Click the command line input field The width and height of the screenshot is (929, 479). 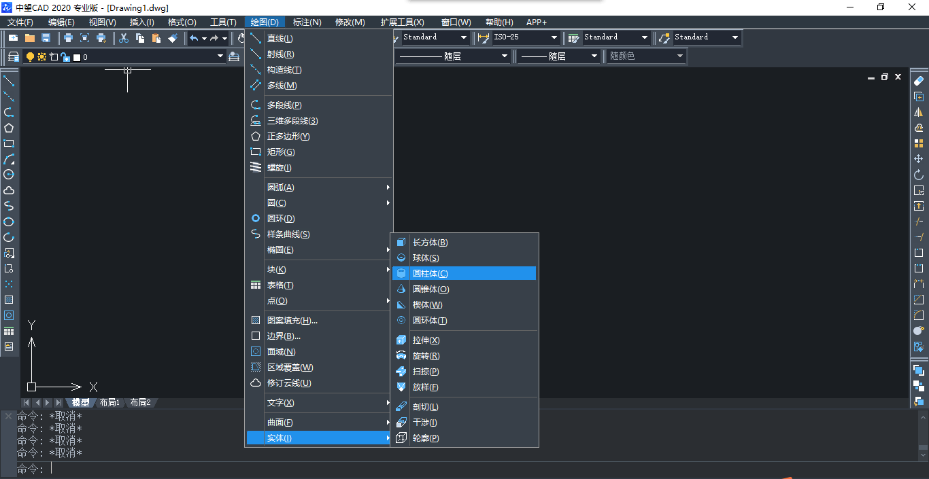pos(408,469)
